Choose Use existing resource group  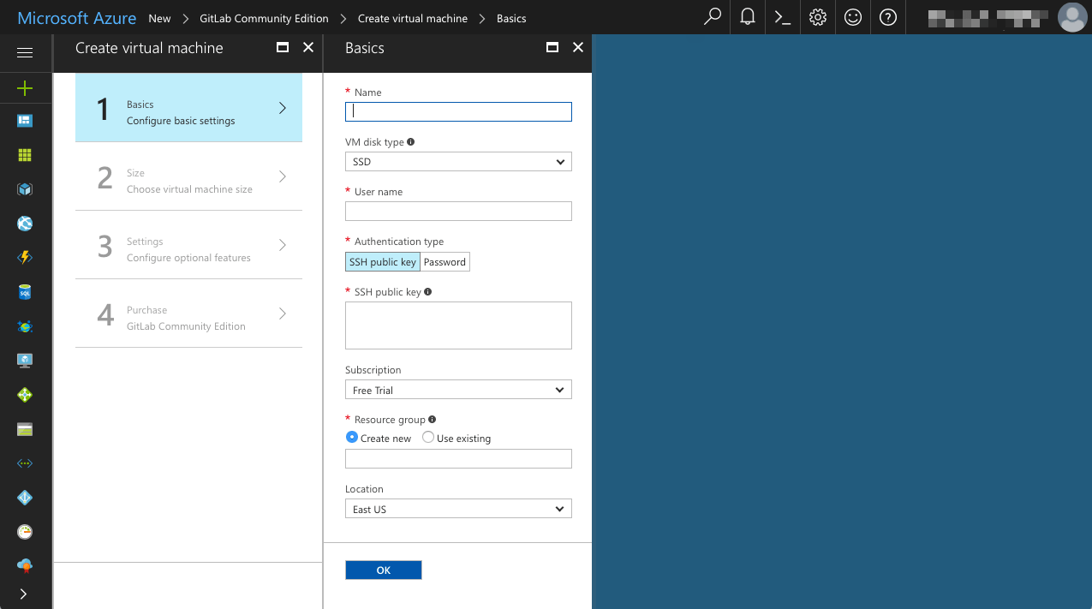427,437
